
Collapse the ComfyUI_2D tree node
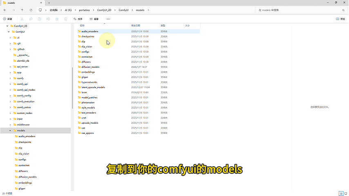click(7, 26)
